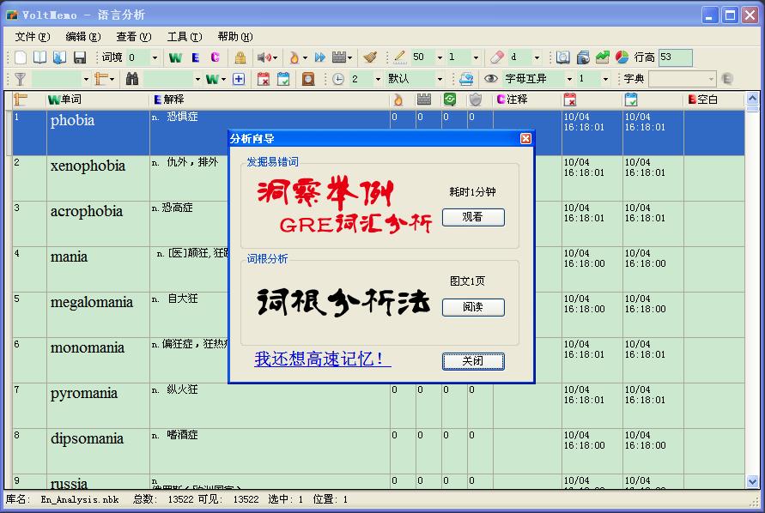765x513 pixels.
Task: Toggle the blue E explanation display button
Action: 196,57
